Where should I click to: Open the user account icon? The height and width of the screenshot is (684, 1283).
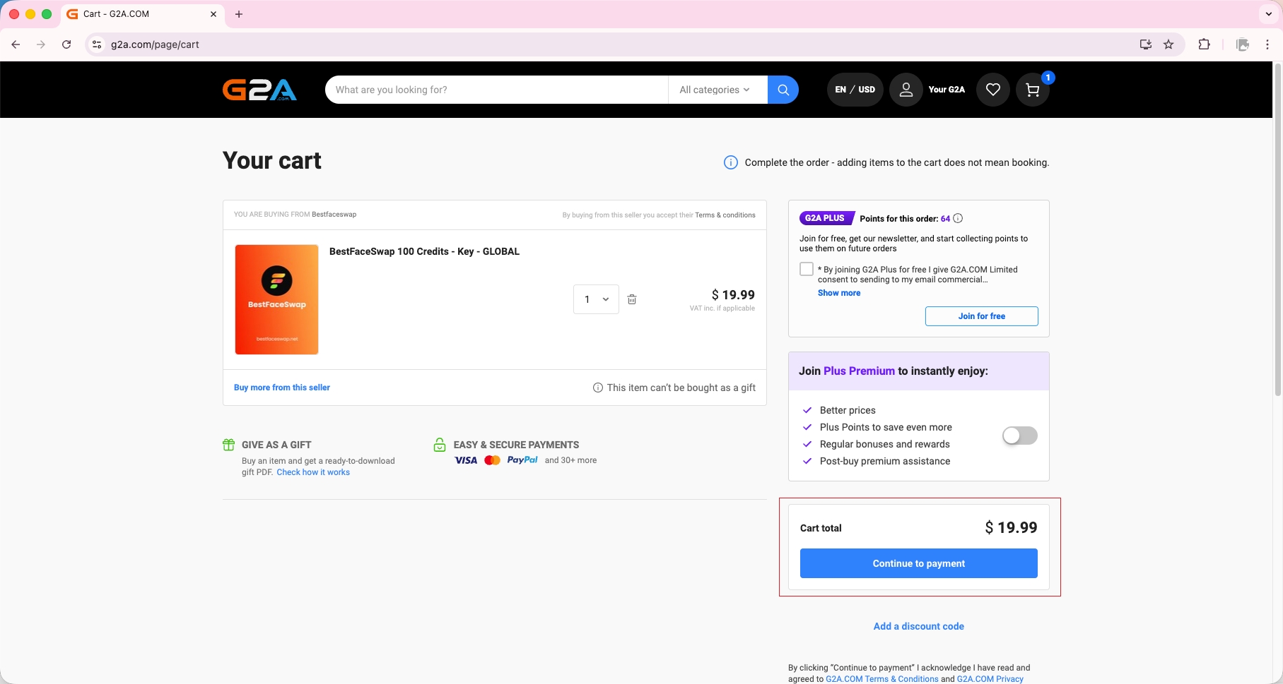click(x=906, y=90)
